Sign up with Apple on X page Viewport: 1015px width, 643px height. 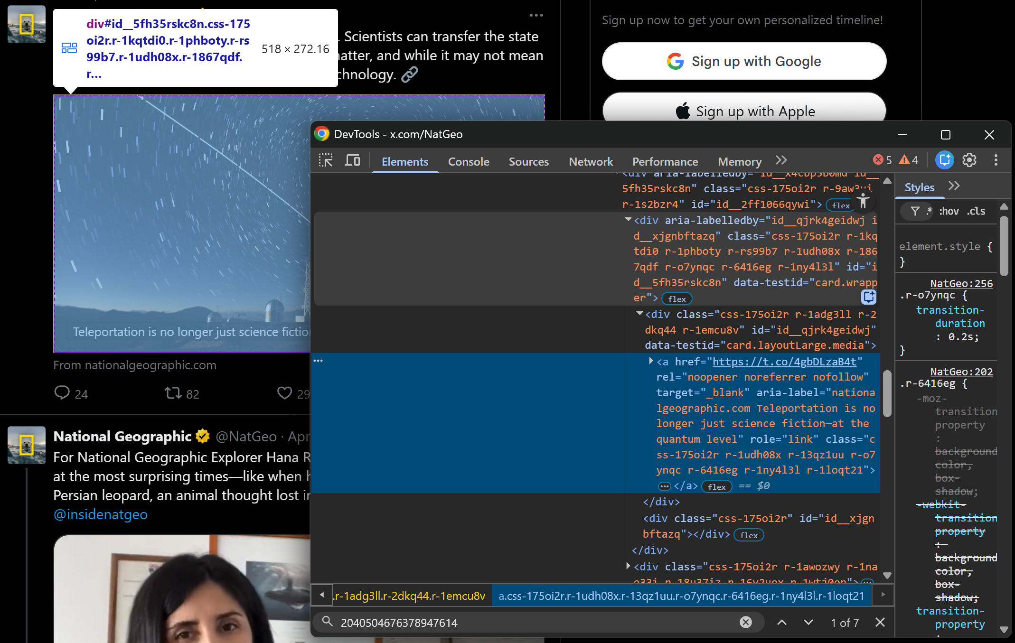pos(744,108)
